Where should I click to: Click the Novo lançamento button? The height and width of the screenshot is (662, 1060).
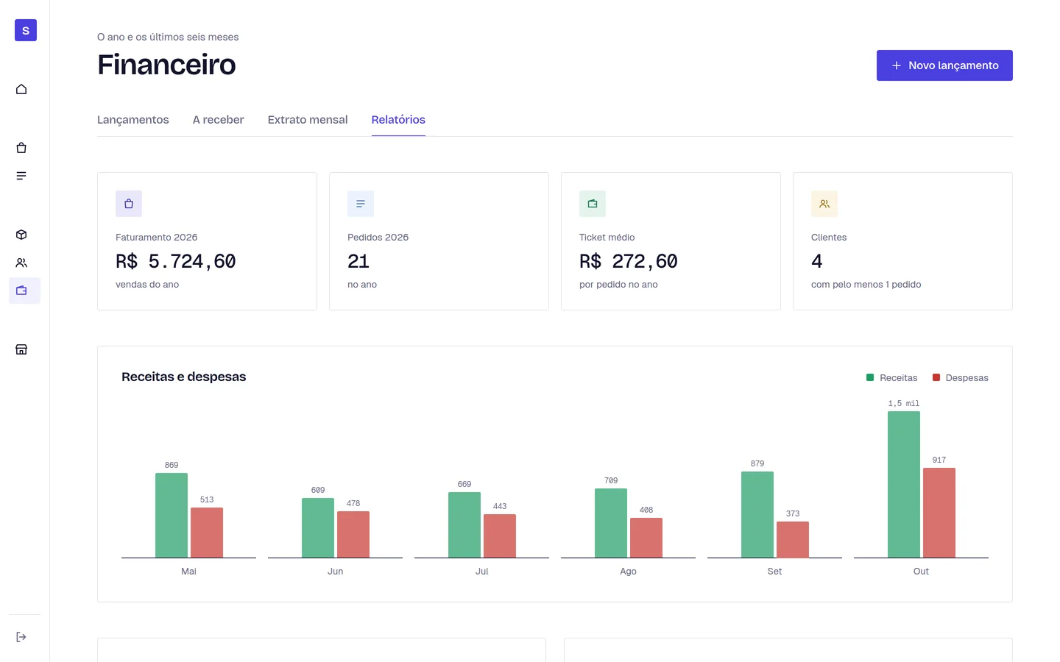click(944, 65)
